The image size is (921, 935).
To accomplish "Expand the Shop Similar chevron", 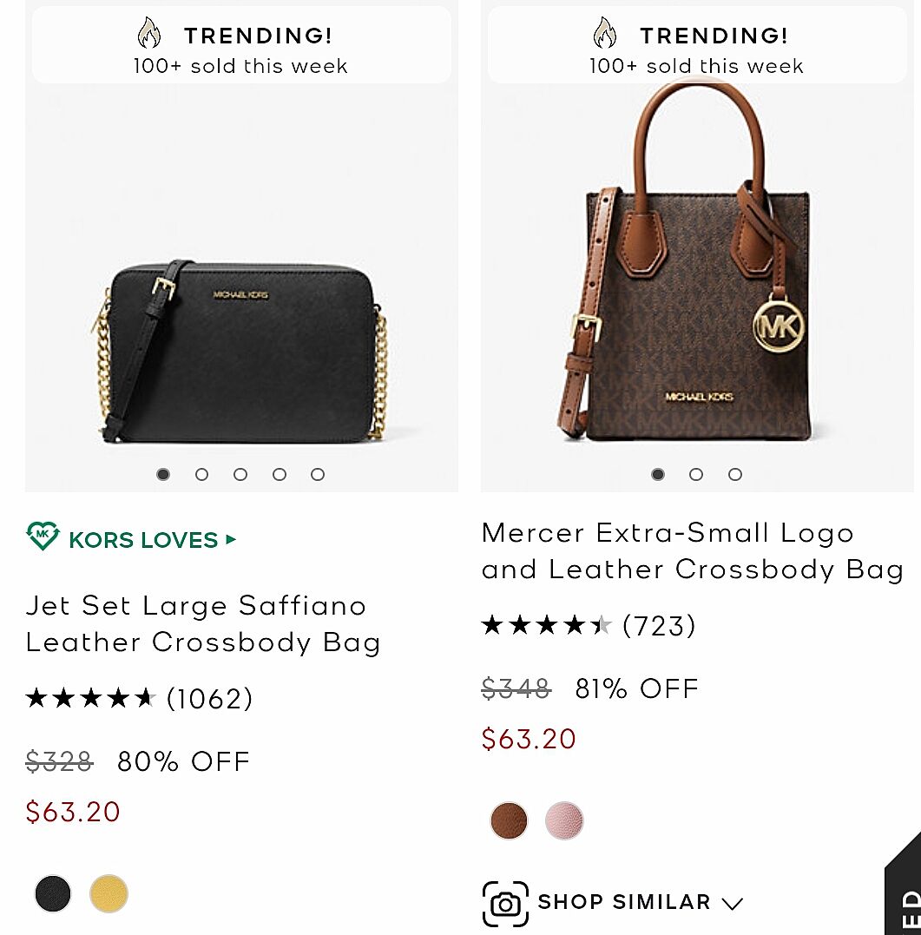I will click(732, 904).
